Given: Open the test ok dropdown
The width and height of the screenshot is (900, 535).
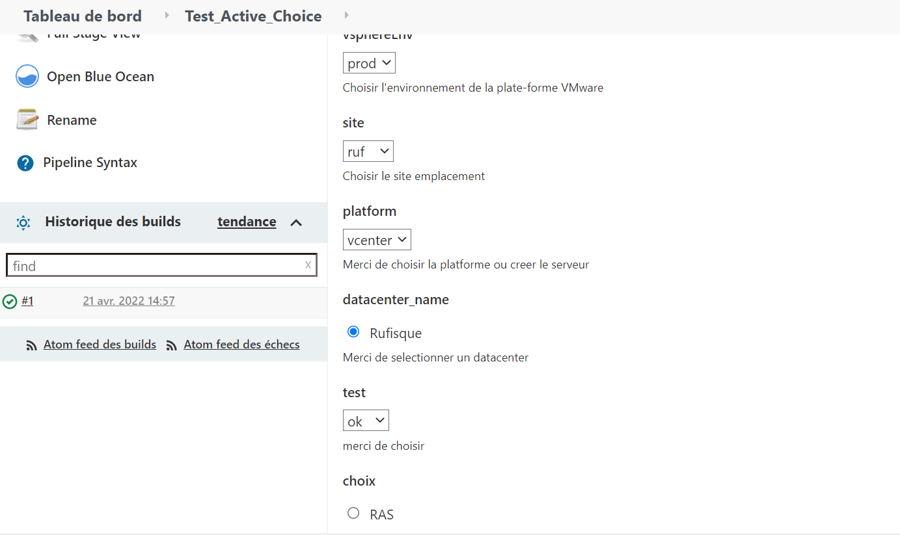Looking at the screenshot, I should (366, 421).
